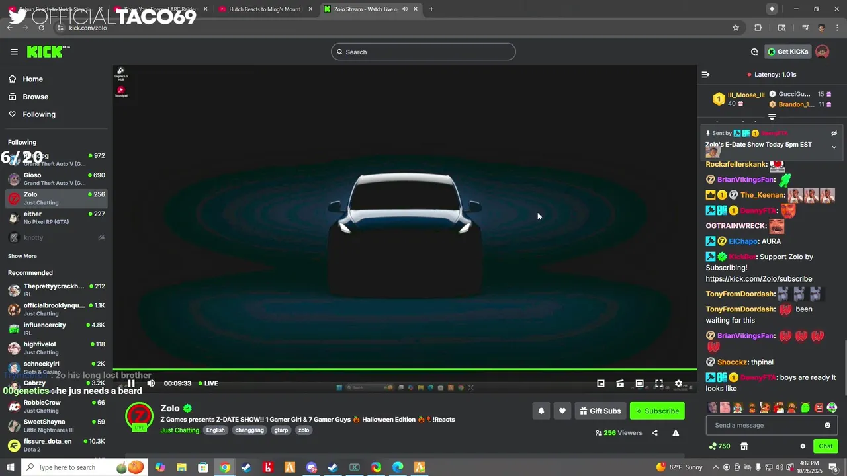Toggle theater mode

tap(639, 383)
